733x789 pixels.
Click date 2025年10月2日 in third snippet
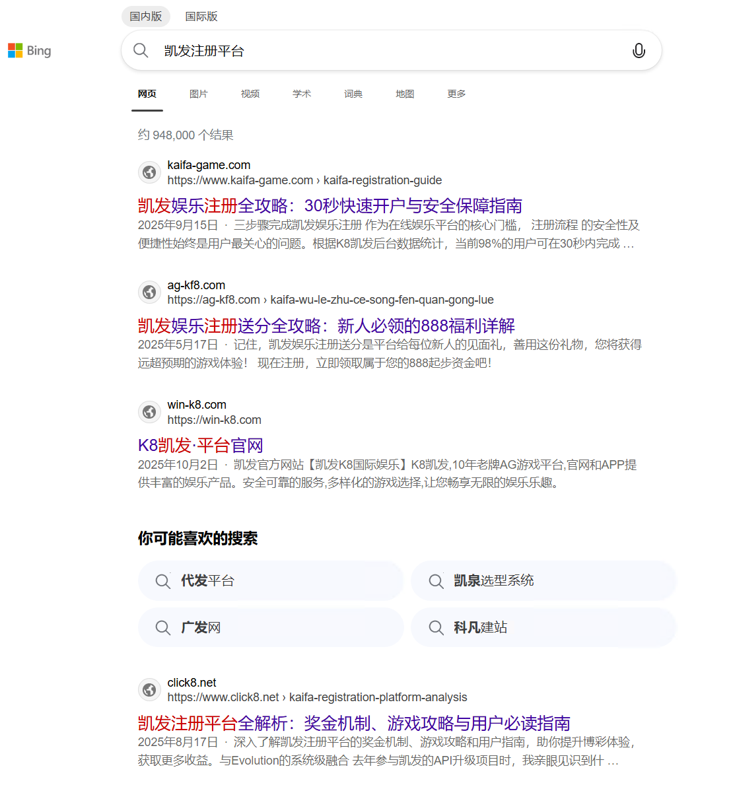click(178, 464)
